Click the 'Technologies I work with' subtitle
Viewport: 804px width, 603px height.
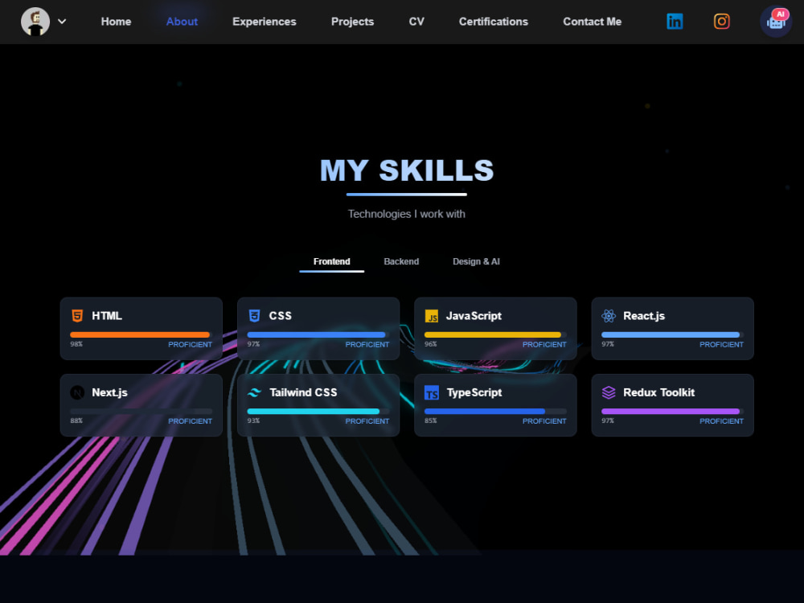(x=407, y=214)
